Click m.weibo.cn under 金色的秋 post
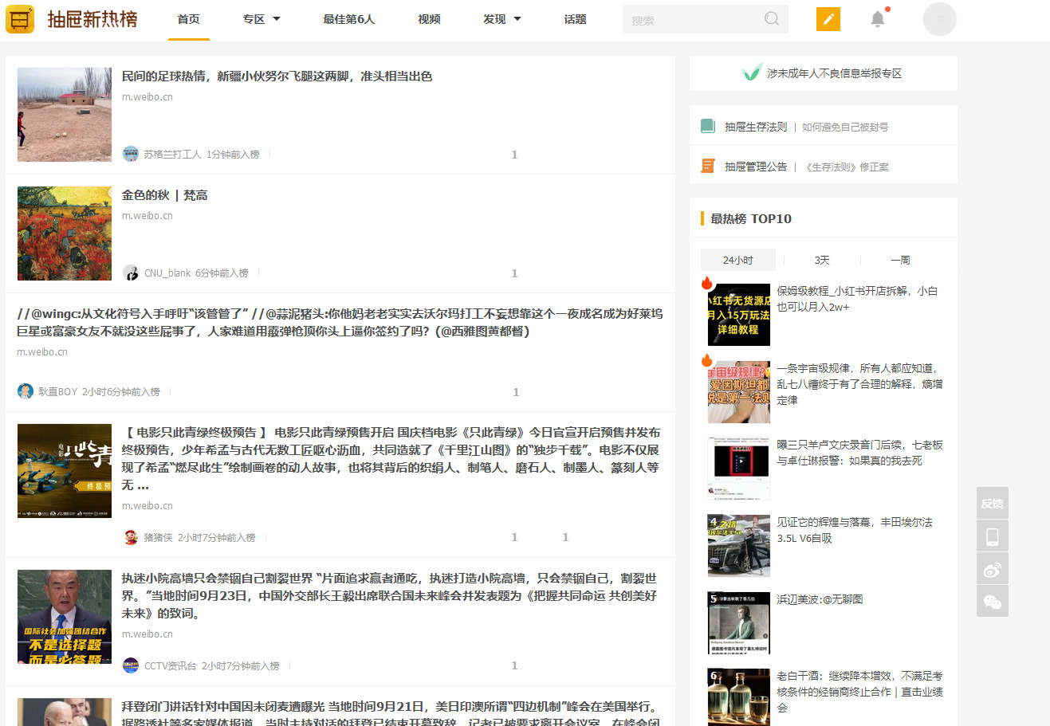 pyautogui.click(x=147, y=216)
